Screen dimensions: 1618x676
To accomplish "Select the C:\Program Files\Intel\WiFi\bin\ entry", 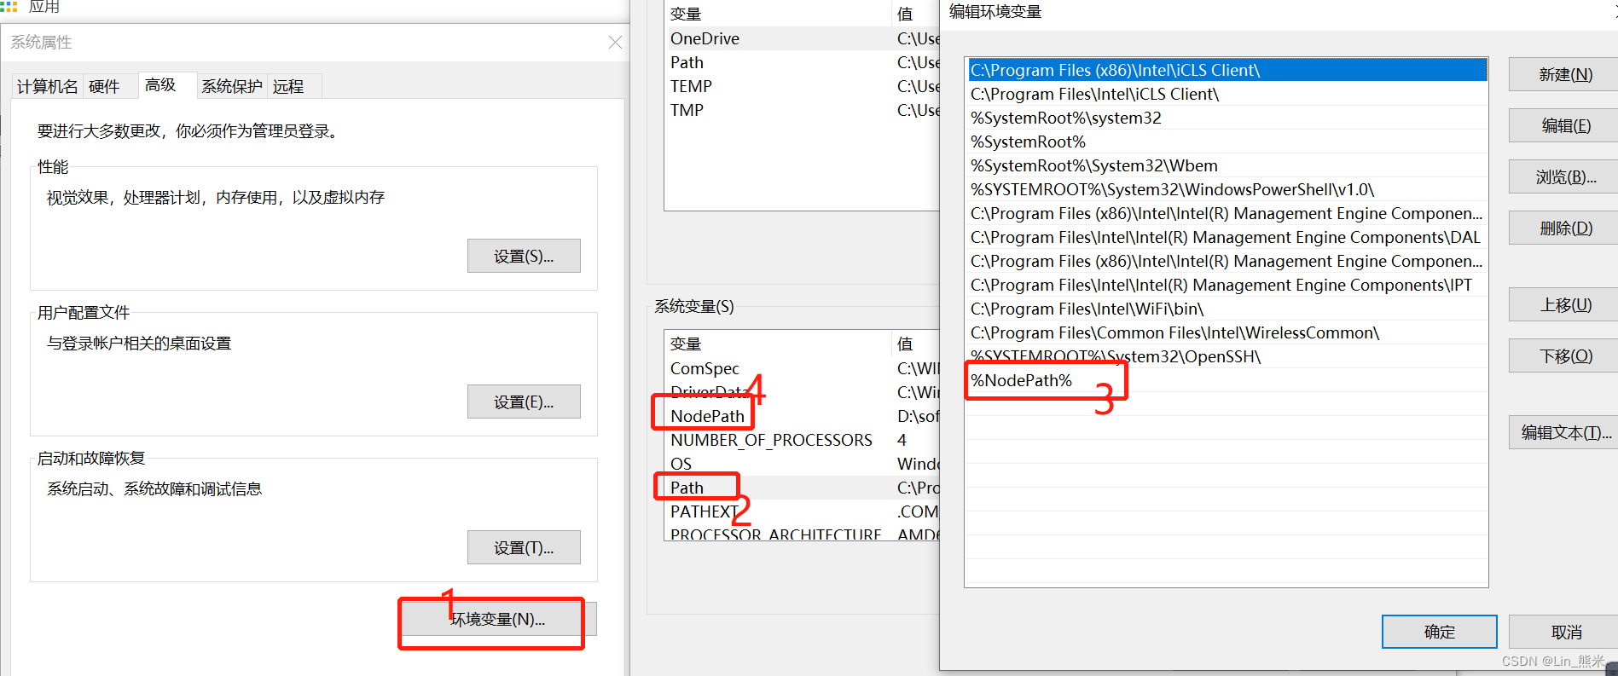I will click(1227, 309).
